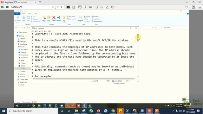Open the Notepad Edit menu
203x114 pixels.
[x=36, y=31]
